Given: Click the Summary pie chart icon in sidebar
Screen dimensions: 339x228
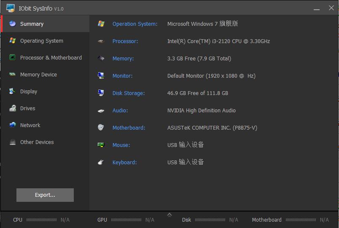Looking at the screenshot, I should [x=13, y=23].
